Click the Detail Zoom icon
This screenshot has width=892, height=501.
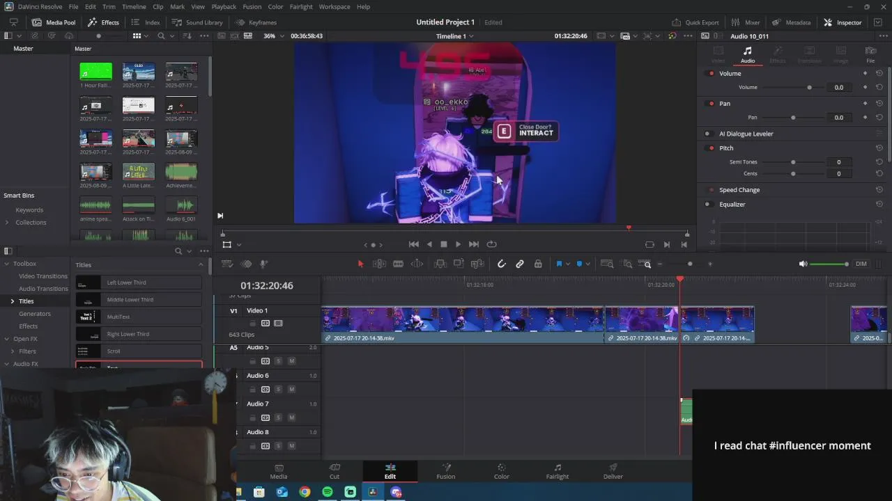pos(627,264)
